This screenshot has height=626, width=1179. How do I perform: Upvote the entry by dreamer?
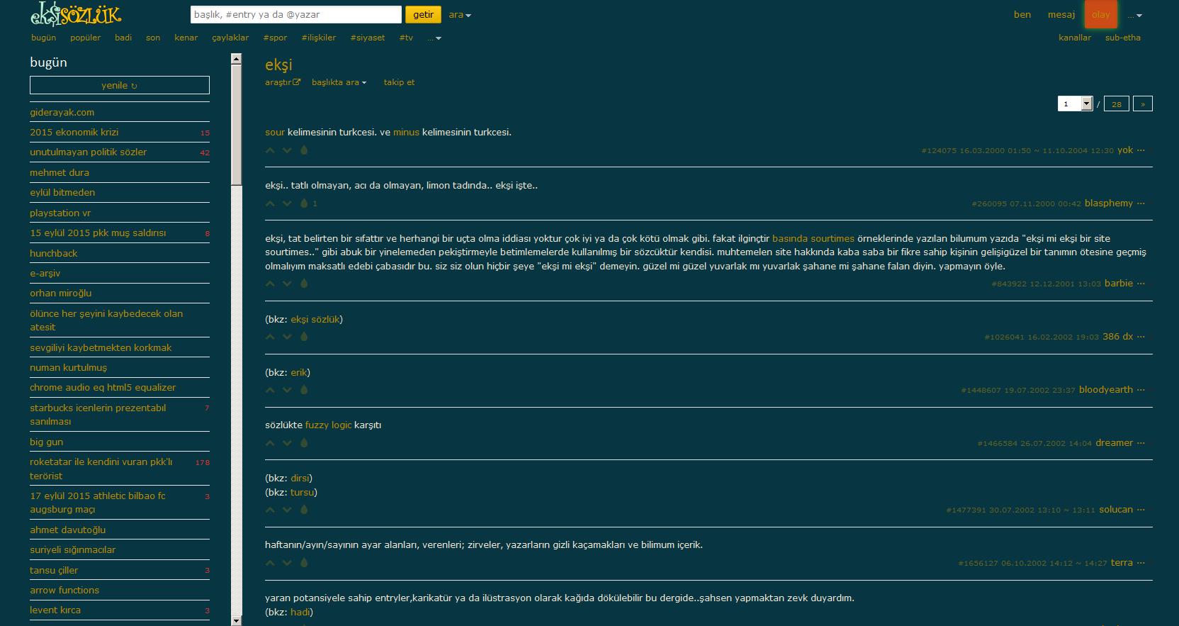coord(270,443)
